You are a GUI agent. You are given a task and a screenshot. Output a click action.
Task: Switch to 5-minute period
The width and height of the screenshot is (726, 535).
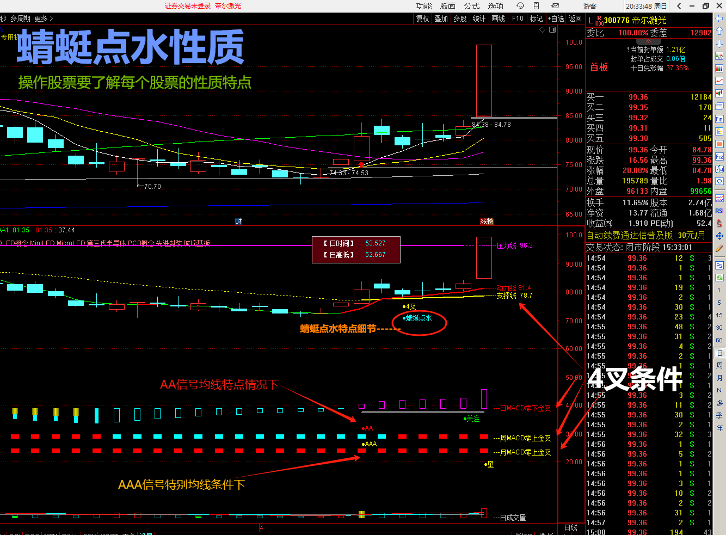point(719,303)
